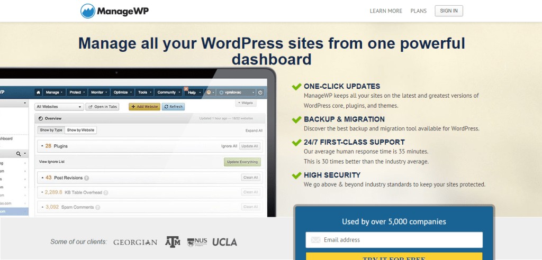Open the Monitor menu in dashboard
The width and height of the screenshot is (542, 260).
point(99,92)
